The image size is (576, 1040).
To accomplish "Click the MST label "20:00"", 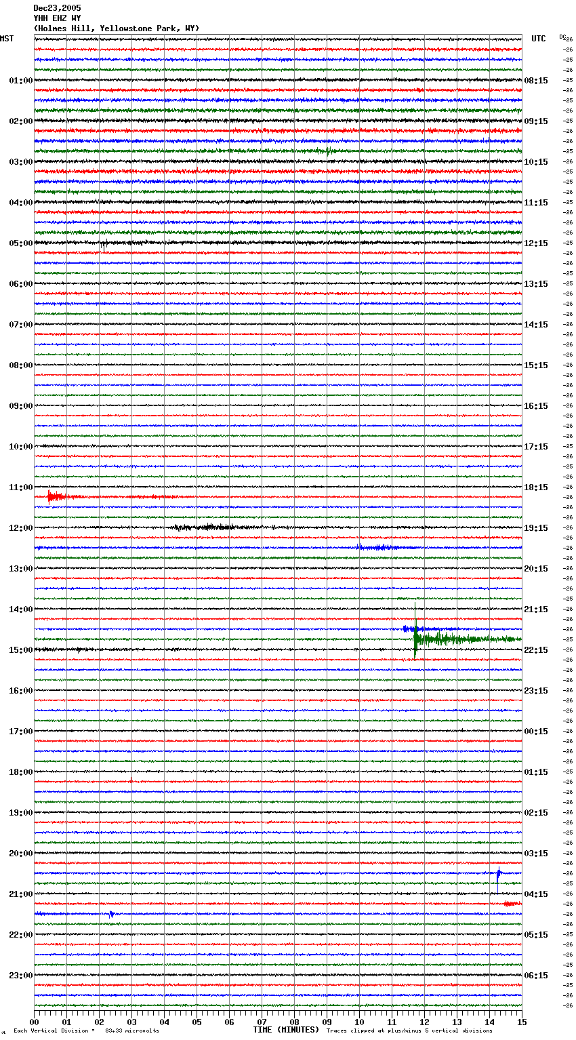I will (x=21, y=854).
